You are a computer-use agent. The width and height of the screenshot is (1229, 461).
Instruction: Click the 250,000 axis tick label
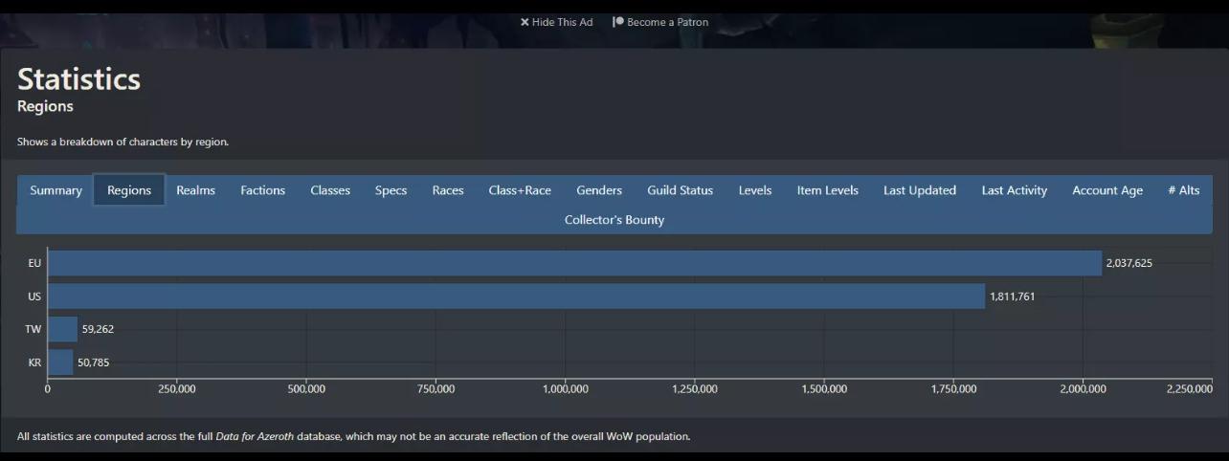pos(177,389)
